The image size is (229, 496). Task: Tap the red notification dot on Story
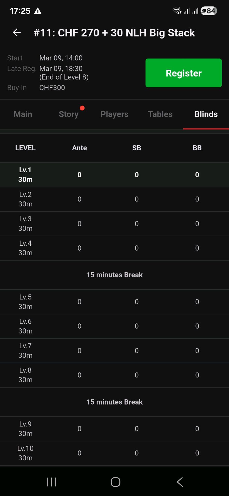(82, 108)
